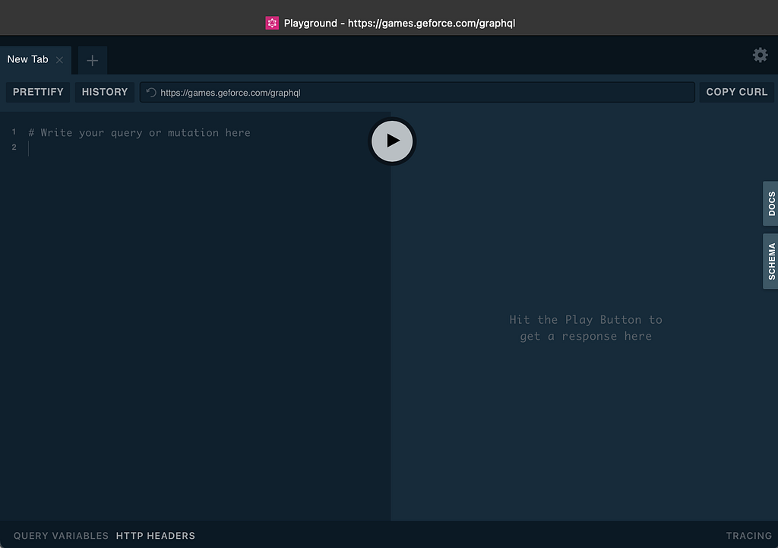This screenshot has width=778, height=548.
Task: Run the query with the Play button
Action: (x=392, y=141)
